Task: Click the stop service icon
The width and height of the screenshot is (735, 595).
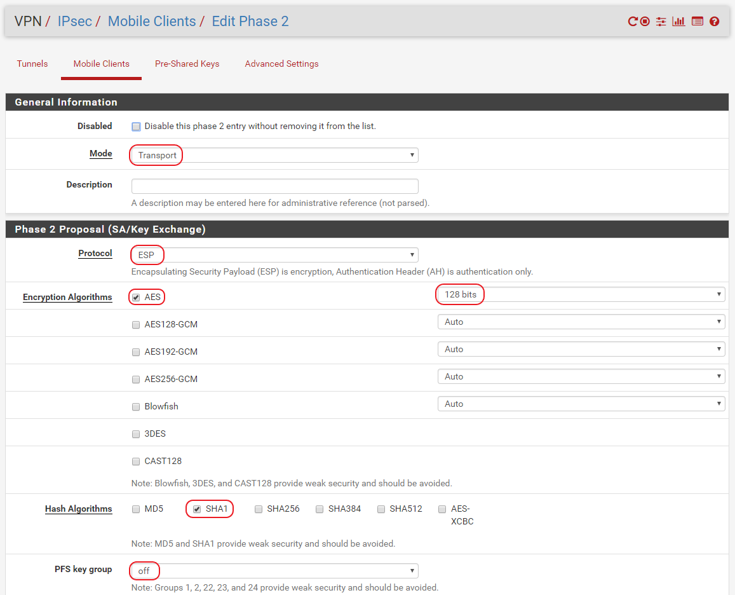Action: click(x=645, y=22)
